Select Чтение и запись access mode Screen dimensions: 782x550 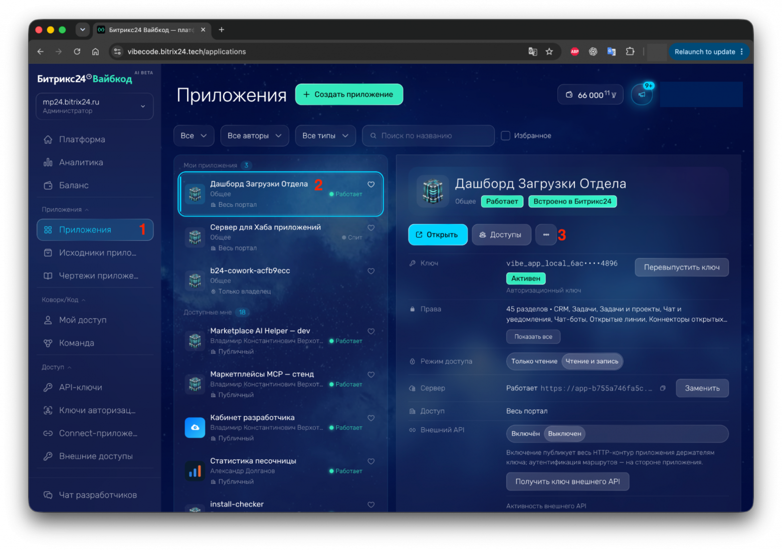pos(592,361)
